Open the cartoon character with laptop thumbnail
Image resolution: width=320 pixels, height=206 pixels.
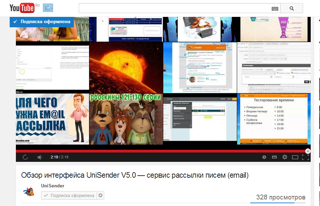200,29
